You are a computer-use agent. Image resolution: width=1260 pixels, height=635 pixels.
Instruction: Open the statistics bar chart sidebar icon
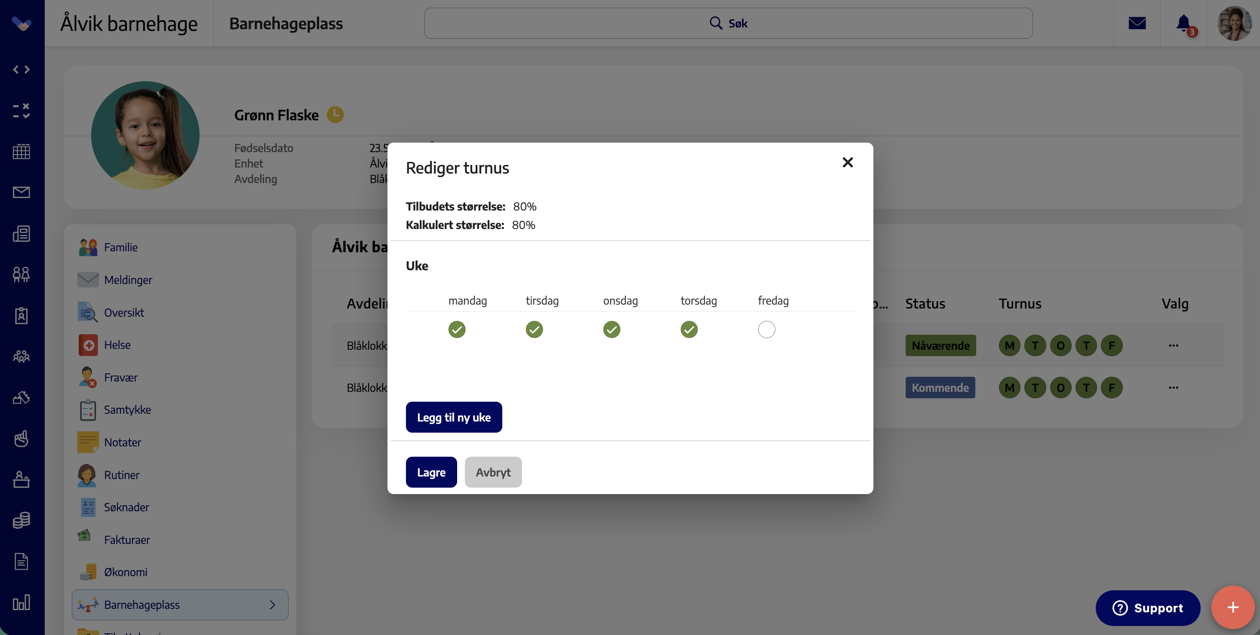(21, 602)
